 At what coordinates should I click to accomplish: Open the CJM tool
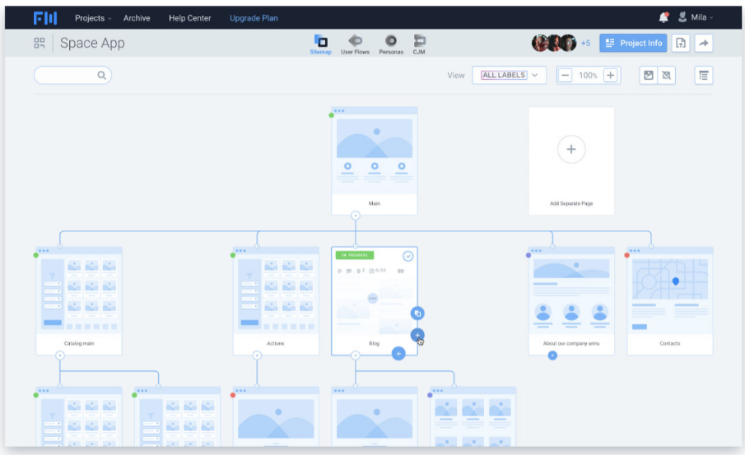[x=419, y=44]
